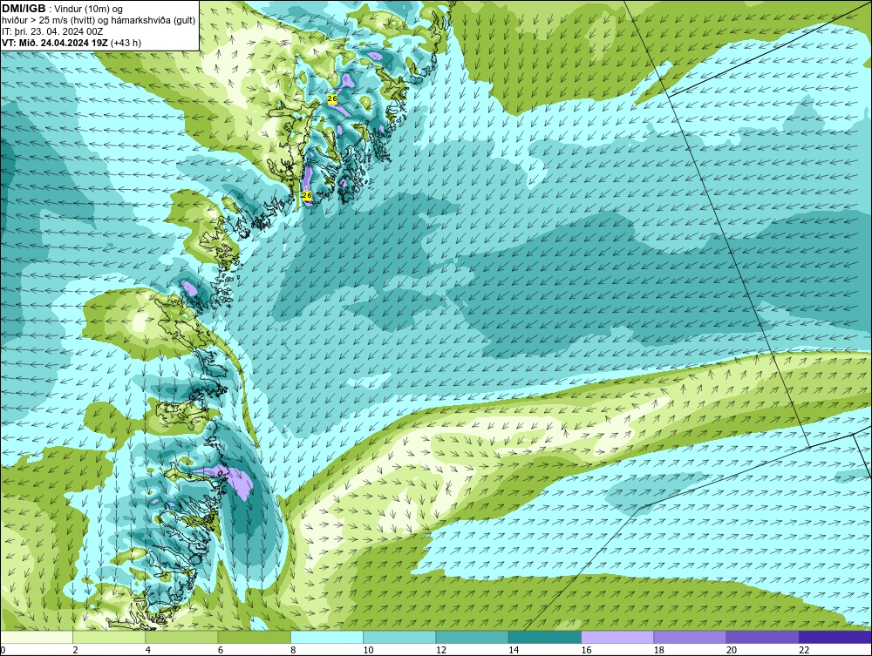Click the DMI/IGB title text

tap(24, 9)
